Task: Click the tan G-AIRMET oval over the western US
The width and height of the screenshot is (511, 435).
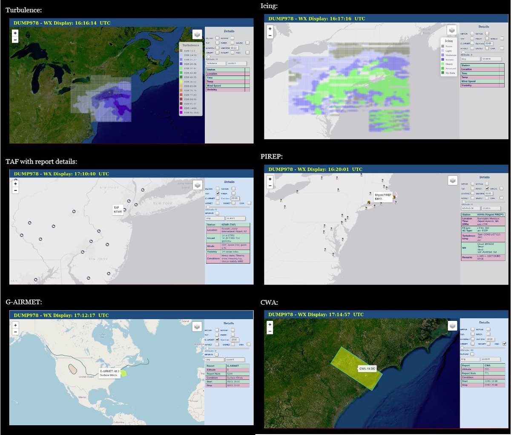Action: coord(72,368)
